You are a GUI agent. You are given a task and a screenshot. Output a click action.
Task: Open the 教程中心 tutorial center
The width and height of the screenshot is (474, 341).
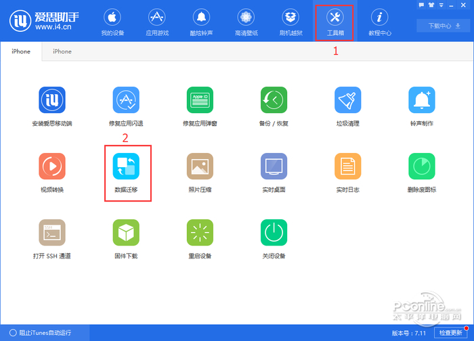coord(380,22)
